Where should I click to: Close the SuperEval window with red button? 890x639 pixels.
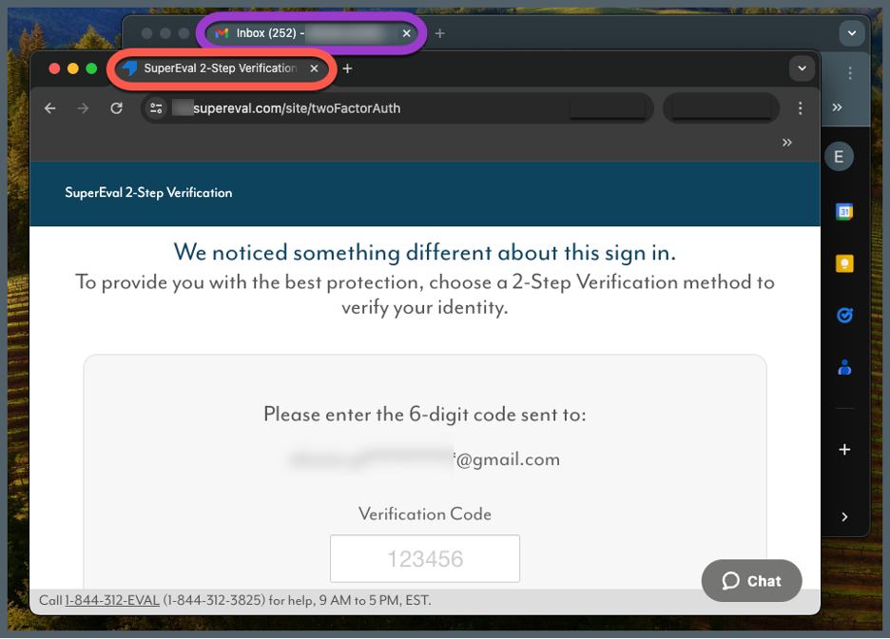pyautogui.click(x=54, y=68)
